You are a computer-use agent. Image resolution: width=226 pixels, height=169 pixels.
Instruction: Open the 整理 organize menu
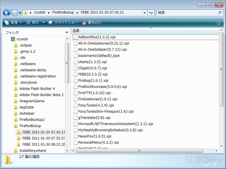pyautogui.click(x=13, y=23)
